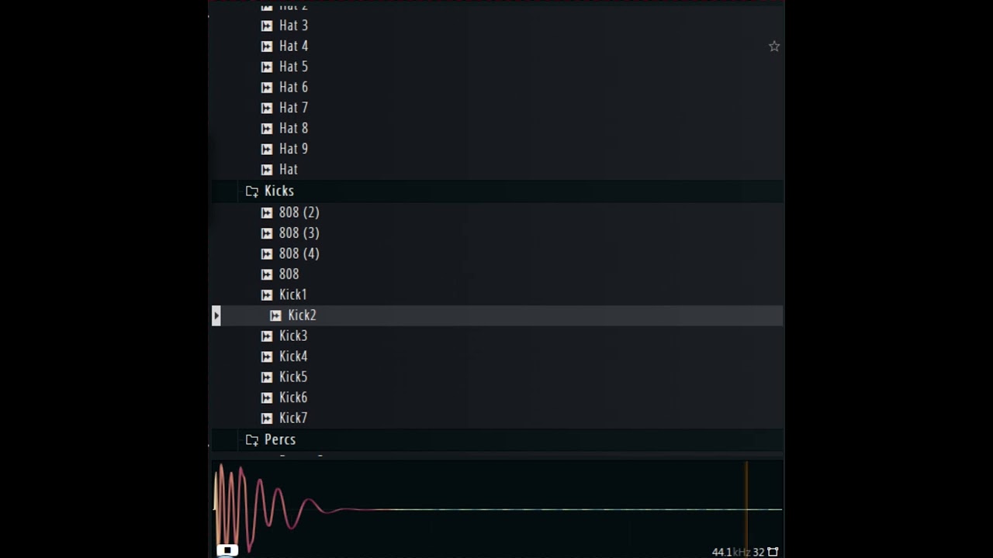
Task: Click the sample icon beside Kick6
Action: click(x=267, y=398)
